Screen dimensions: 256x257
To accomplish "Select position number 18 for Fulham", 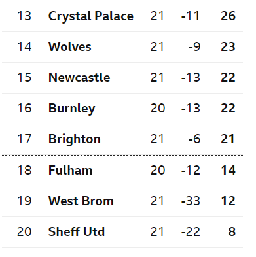I will (x=24, y=170).
